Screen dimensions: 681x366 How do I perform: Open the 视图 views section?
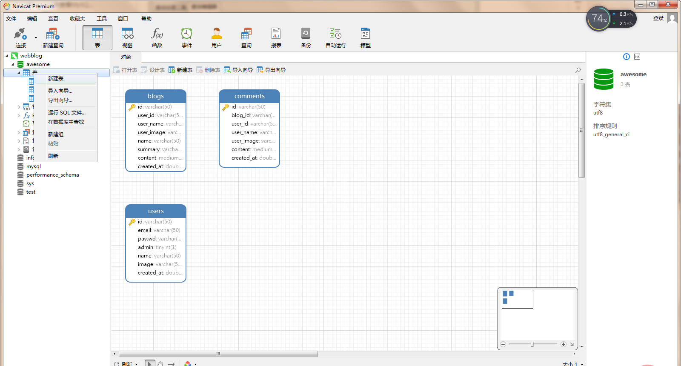(x=127, y=37)
